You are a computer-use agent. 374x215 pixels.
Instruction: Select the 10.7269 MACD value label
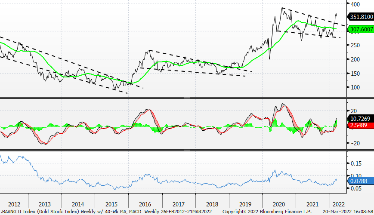[x=360, y=118]
